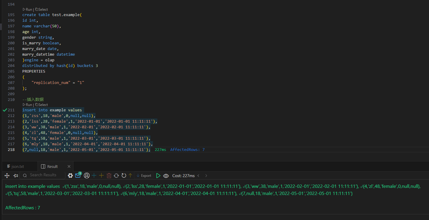429x220 pixels.
Task: Select the create table statement via Select lens
Action: 41,10
